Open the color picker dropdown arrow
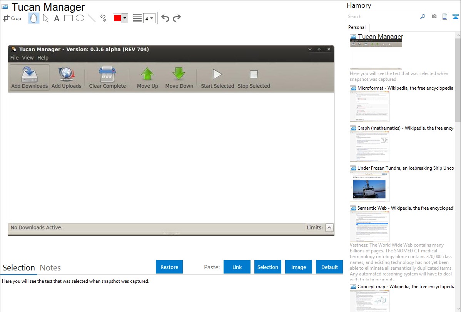The image size is (461, 312). (x=125, y=18)
